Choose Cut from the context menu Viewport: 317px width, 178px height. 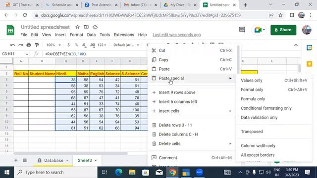[192, 50]
